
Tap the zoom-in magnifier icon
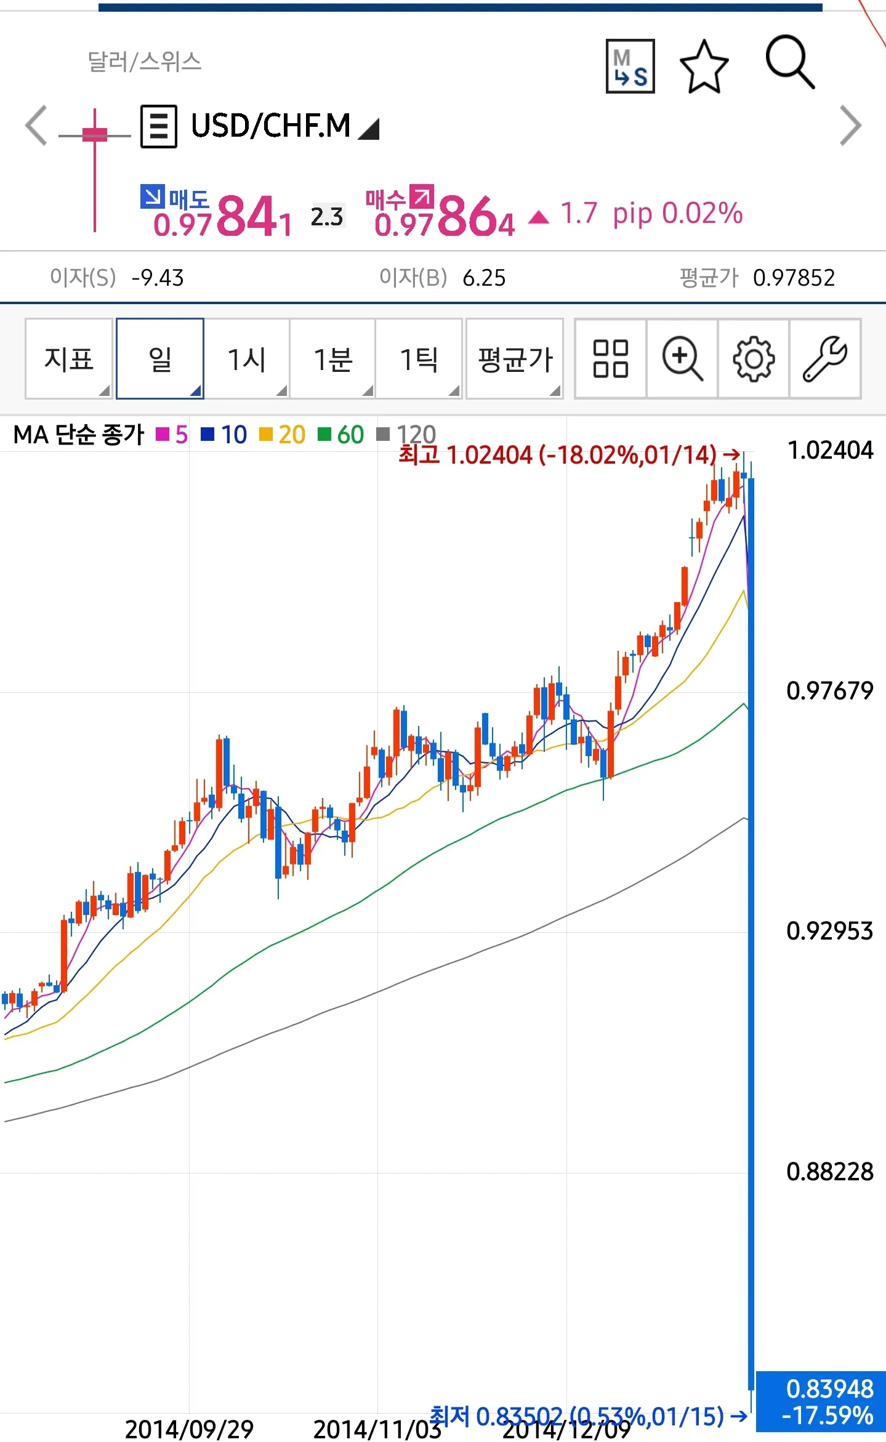(x=682, y=359)
